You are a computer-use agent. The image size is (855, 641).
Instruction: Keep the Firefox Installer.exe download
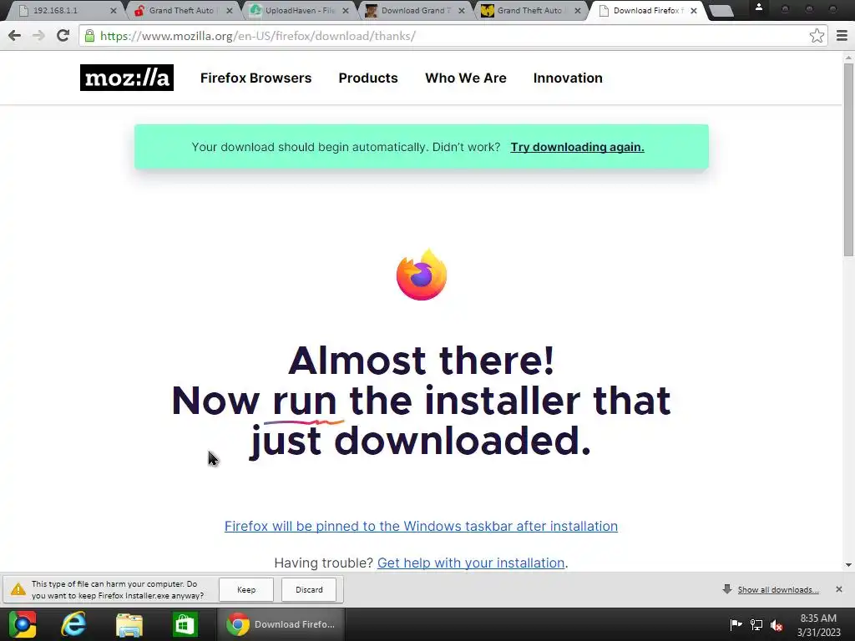point(246,590)
